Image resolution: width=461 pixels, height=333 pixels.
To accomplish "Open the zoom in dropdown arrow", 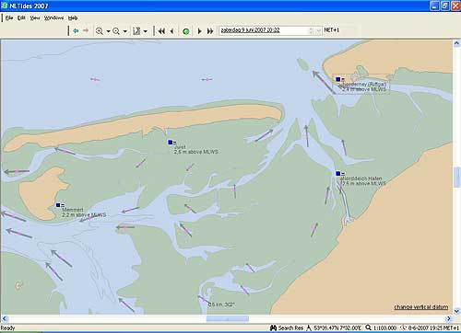I will 108,31.
